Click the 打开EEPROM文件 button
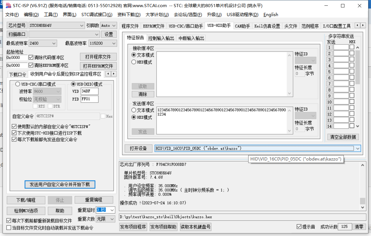 (x=98, y=66)
